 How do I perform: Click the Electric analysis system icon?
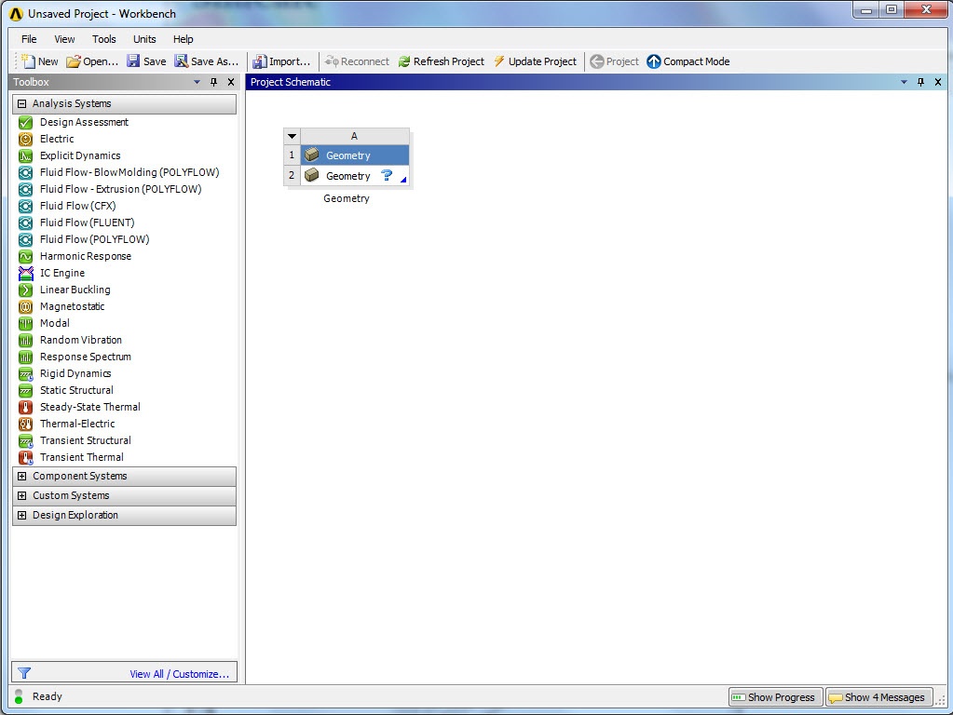click(25, 139)
